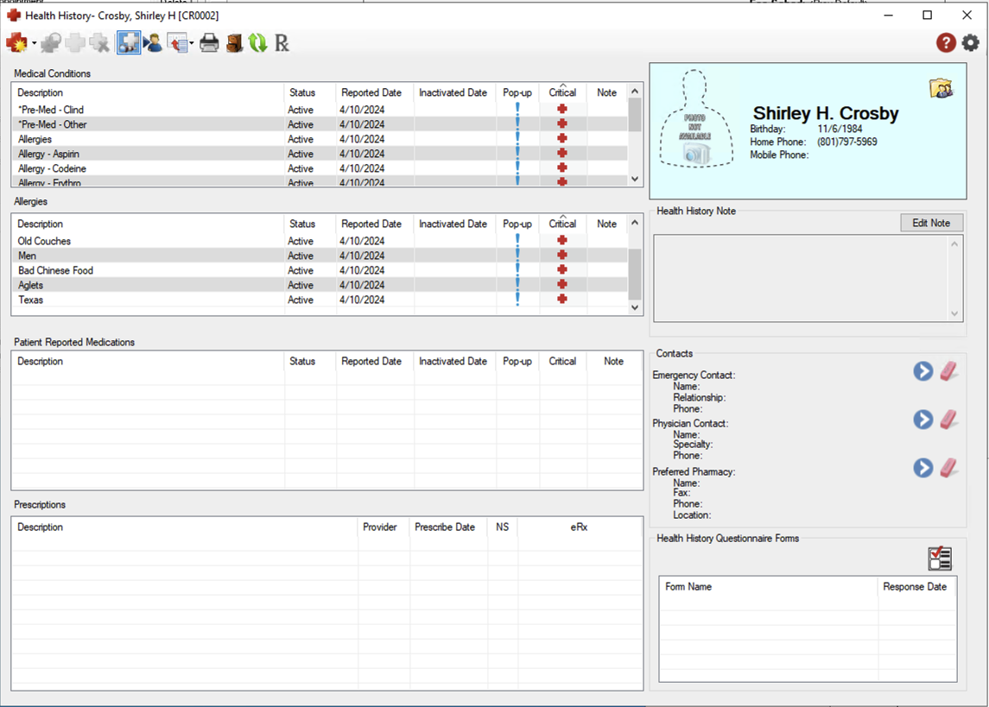Open the Rx prescriptions toolbar icon

point(282,42)
